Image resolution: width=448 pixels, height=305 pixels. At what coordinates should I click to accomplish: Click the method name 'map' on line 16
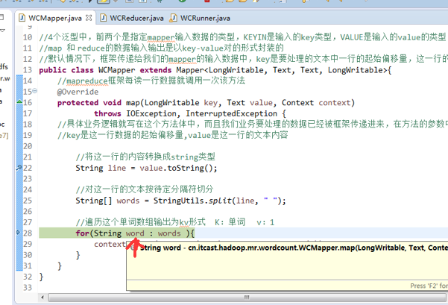pos(133,103)
